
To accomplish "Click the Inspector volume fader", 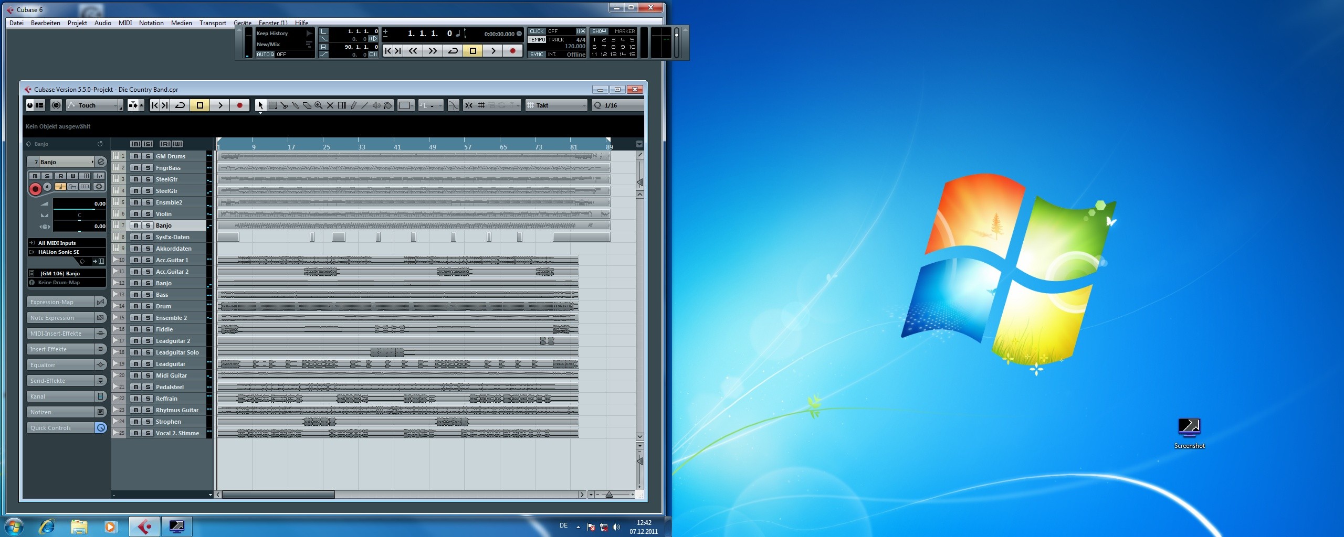I will pyautogui.click(x=79, y=209).
